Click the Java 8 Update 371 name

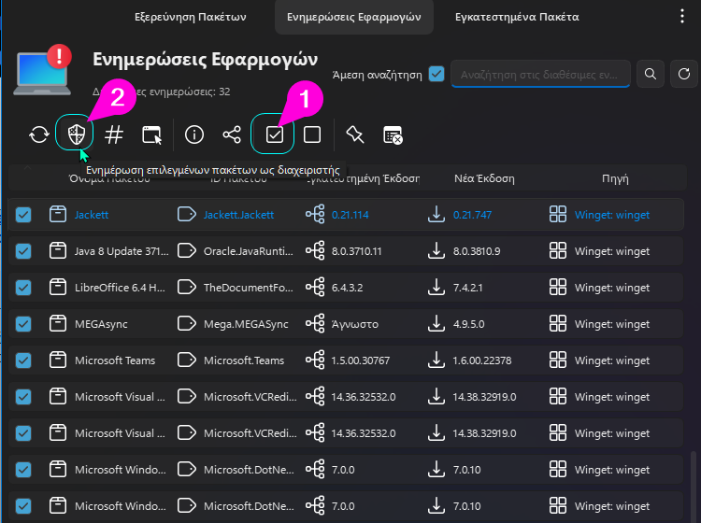(122, 251)
